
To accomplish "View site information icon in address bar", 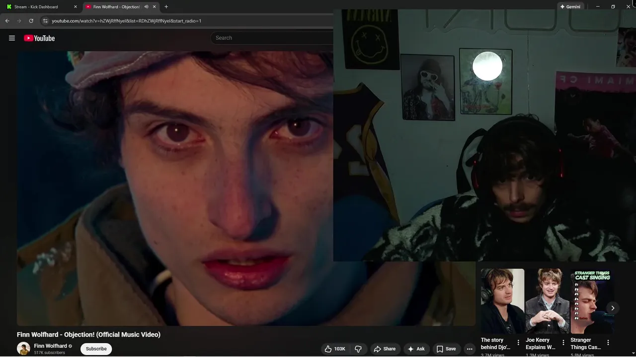I will (x=45, y=21).
